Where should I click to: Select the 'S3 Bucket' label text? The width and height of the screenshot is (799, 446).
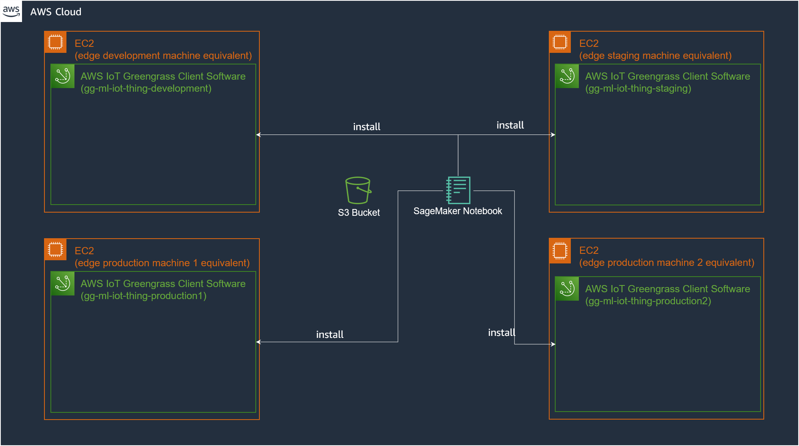tap(359, 213)
